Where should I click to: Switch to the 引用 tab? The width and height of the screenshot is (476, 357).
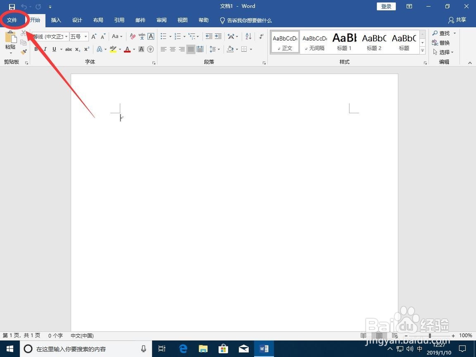click(x=119, y=20)
